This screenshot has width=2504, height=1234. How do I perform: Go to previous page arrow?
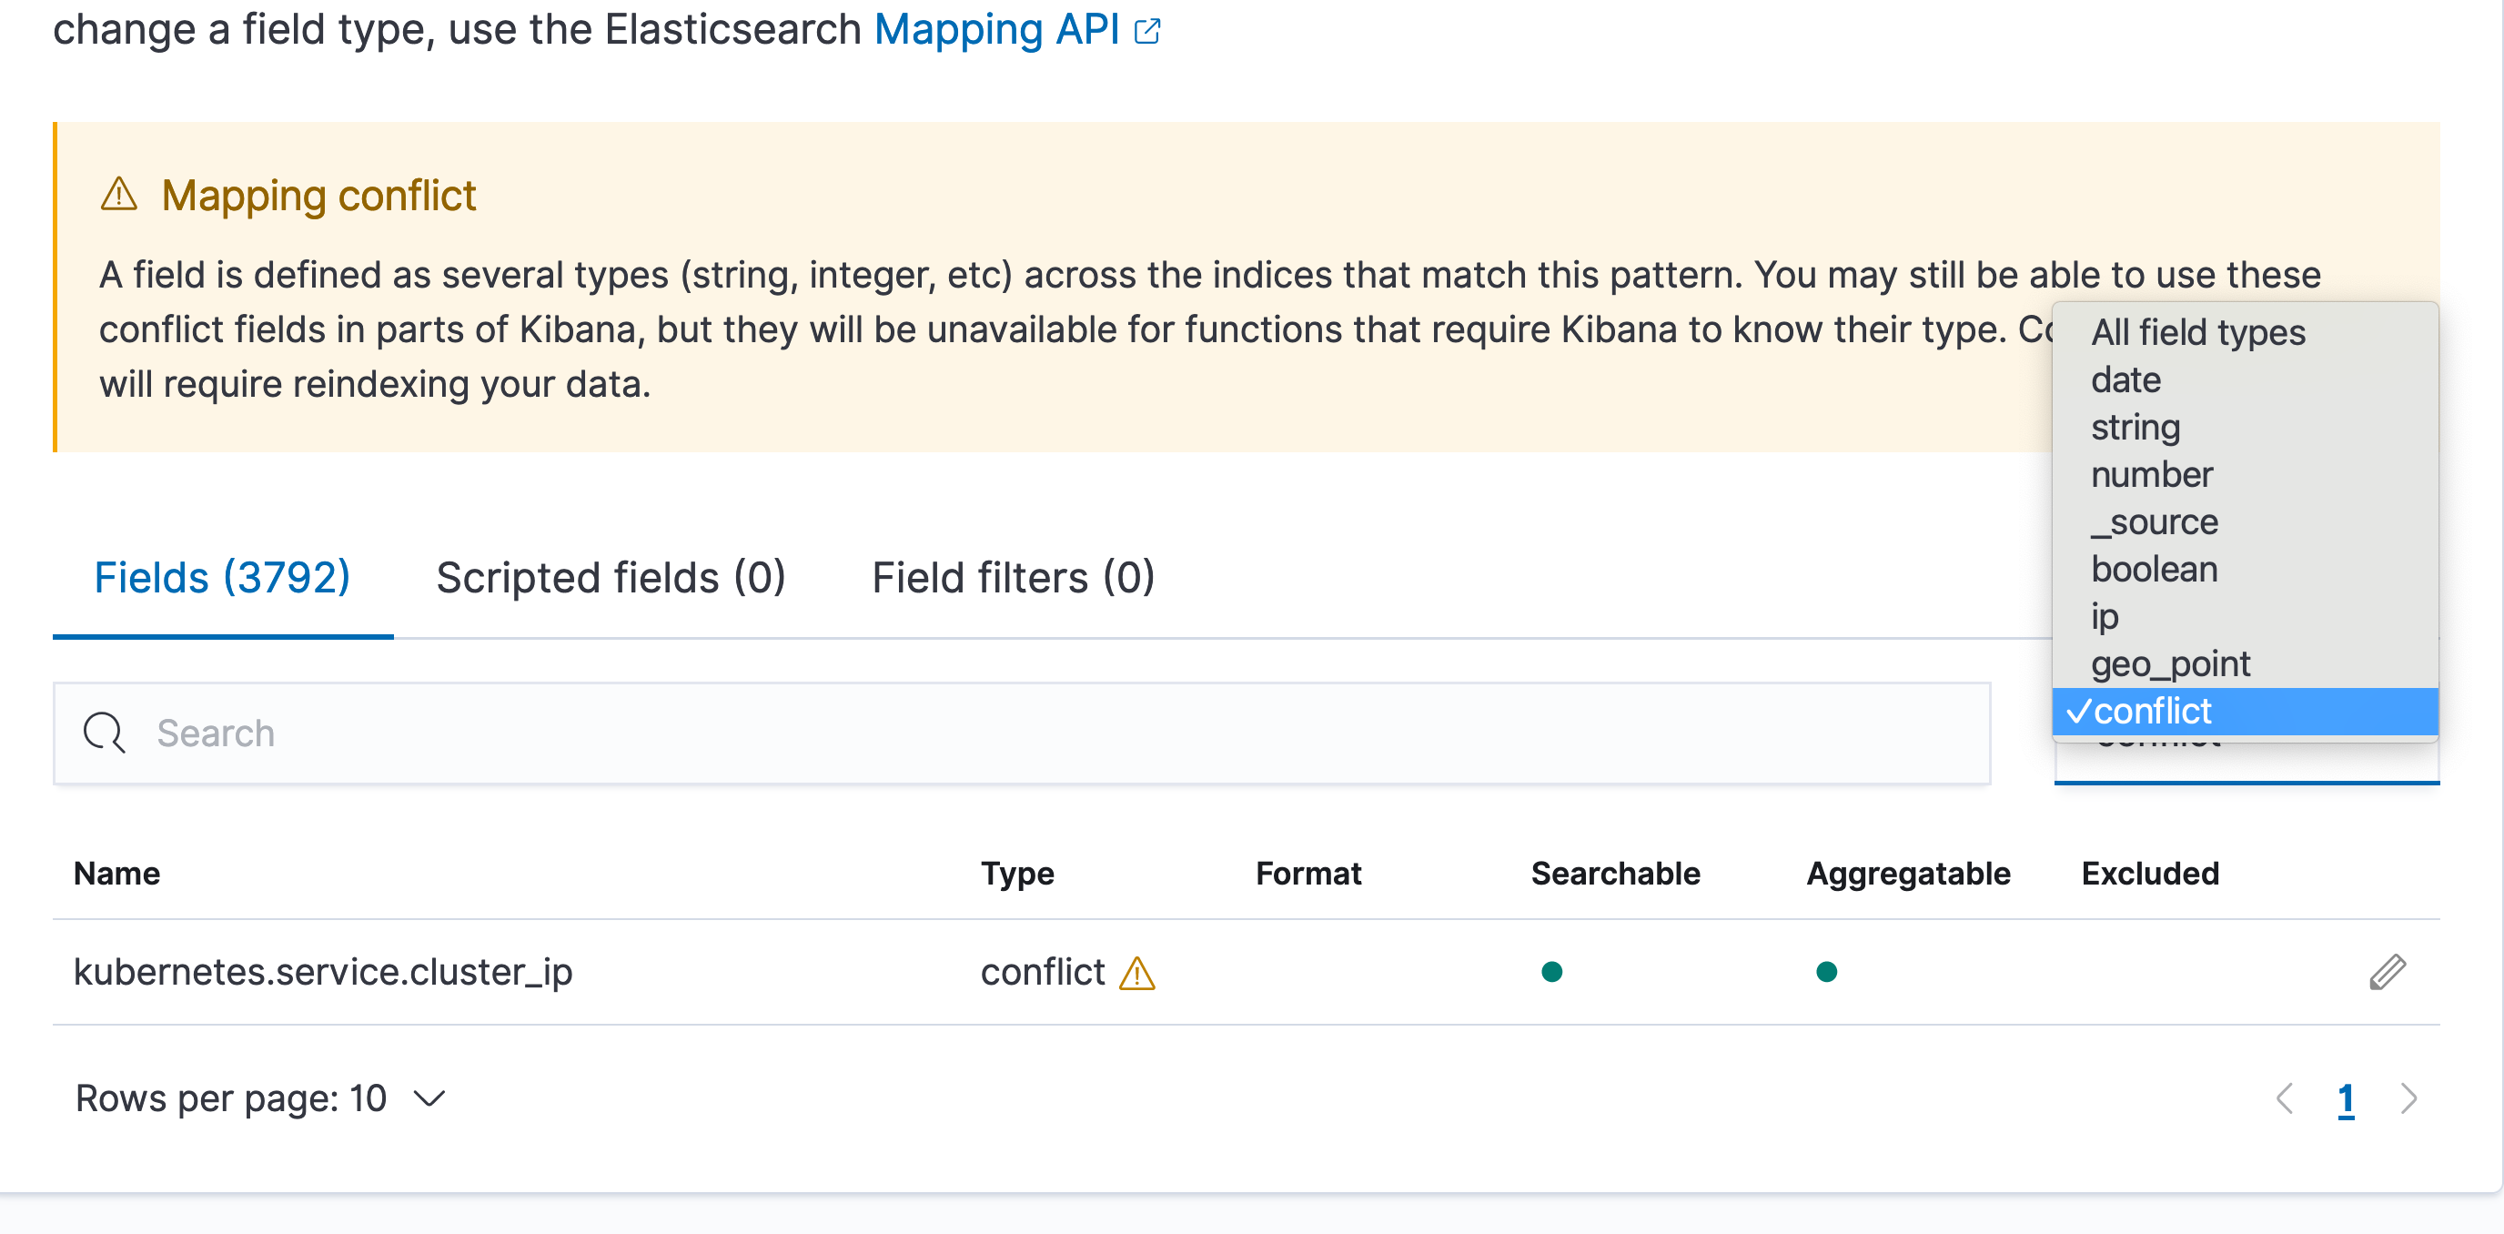click(2286, 1098)
